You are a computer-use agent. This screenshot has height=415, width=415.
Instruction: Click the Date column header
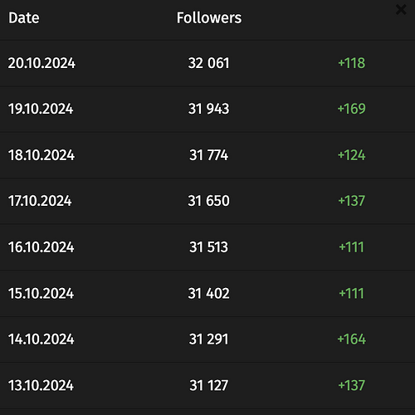[24, 18]
